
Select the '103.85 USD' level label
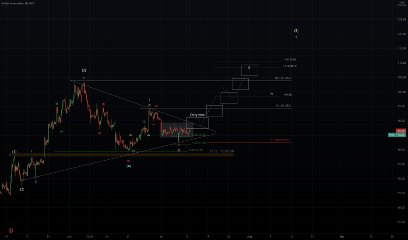click(x=283, y=78)
